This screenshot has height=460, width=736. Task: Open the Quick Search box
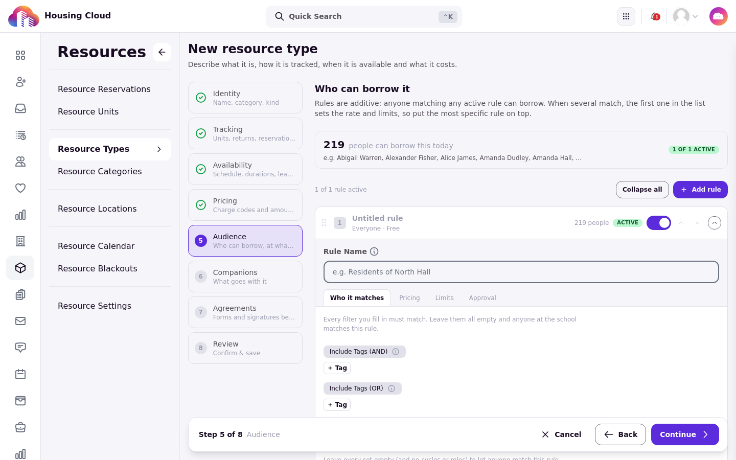364,16
